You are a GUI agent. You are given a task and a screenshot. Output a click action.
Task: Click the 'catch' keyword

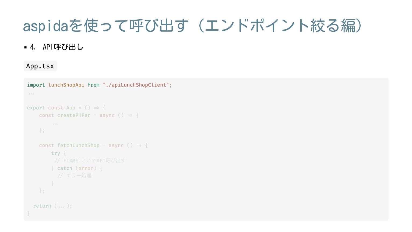coord(65,168)
